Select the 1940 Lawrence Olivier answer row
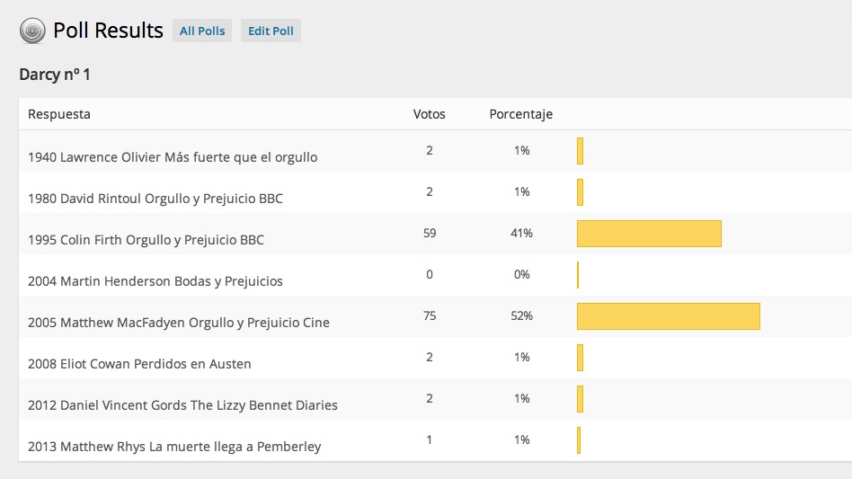 point(173,157)
